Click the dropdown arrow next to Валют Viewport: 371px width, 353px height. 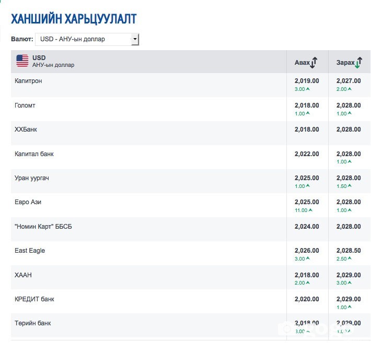click(x=135, y=39)
